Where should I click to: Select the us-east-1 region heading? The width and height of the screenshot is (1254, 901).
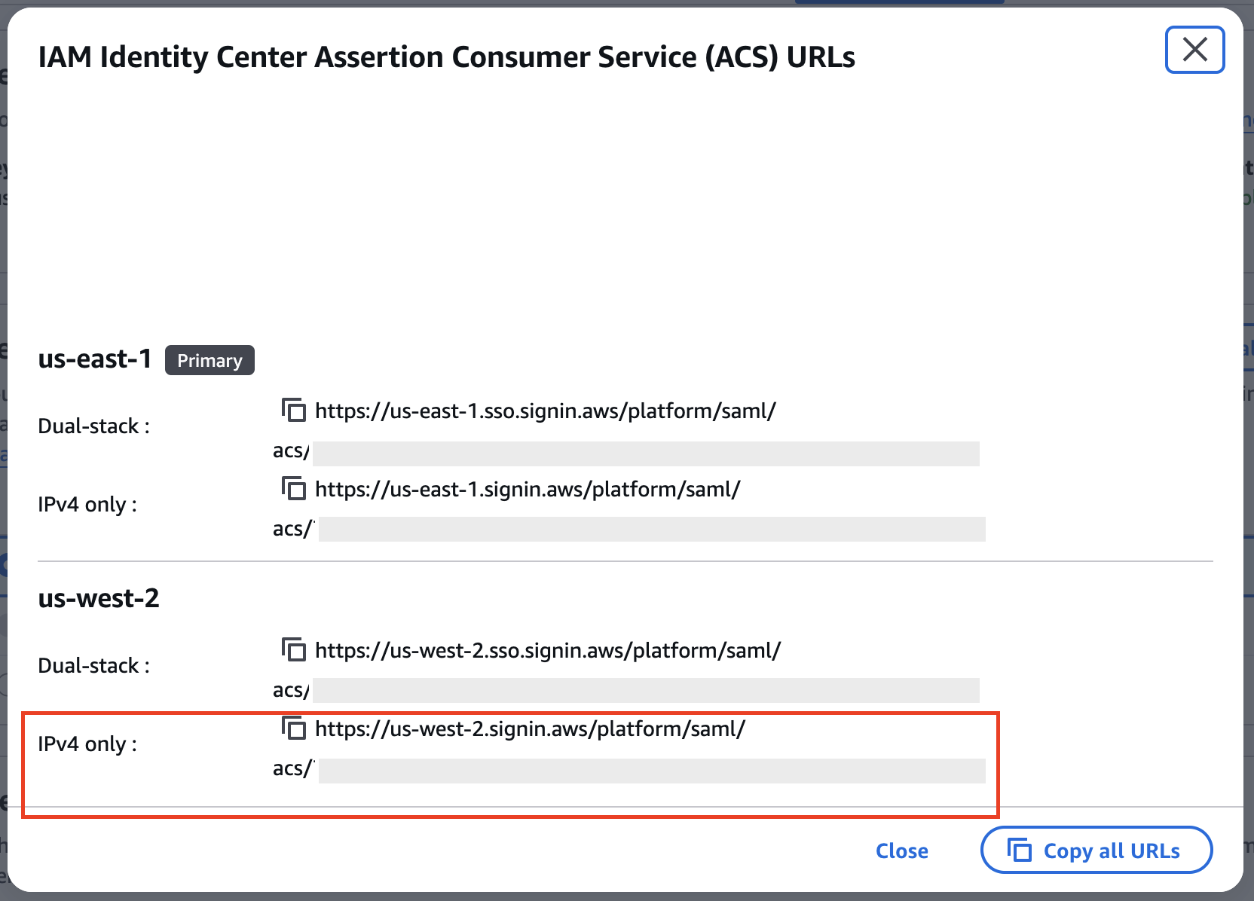[95, 359]
